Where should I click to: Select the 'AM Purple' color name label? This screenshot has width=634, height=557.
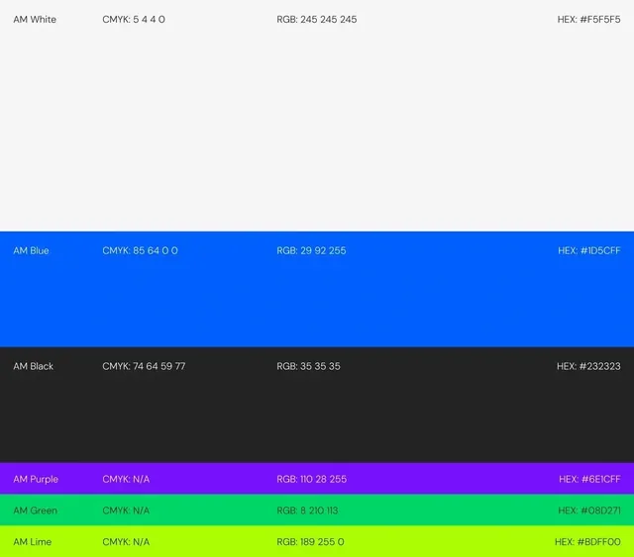point(36,479)
